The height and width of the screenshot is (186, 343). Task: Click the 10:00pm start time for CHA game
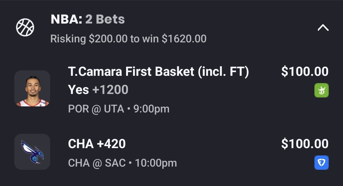(156, 163)
